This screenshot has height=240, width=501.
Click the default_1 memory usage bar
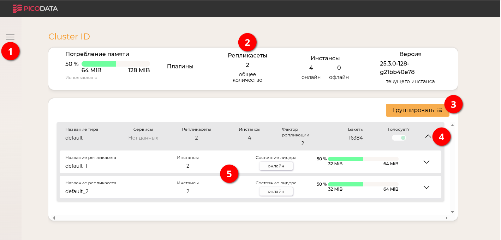[363, 159]
